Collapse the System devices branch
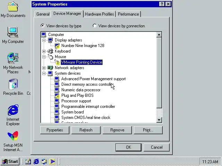 click(x=44, y=73)
